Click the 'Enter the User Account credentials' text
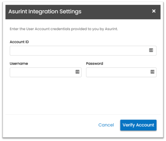The height and width of the screenshot is (141, 166). coord(64,29)
